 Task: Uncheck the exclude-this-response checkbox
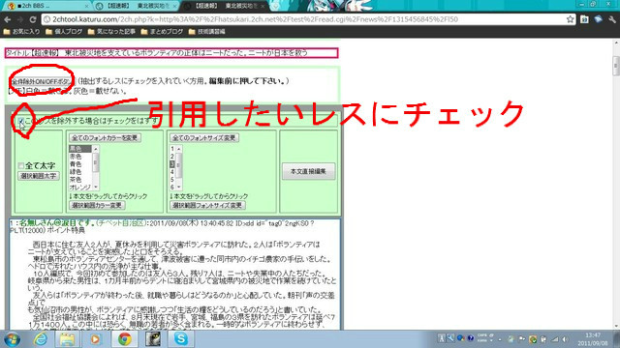pos(21,121)
